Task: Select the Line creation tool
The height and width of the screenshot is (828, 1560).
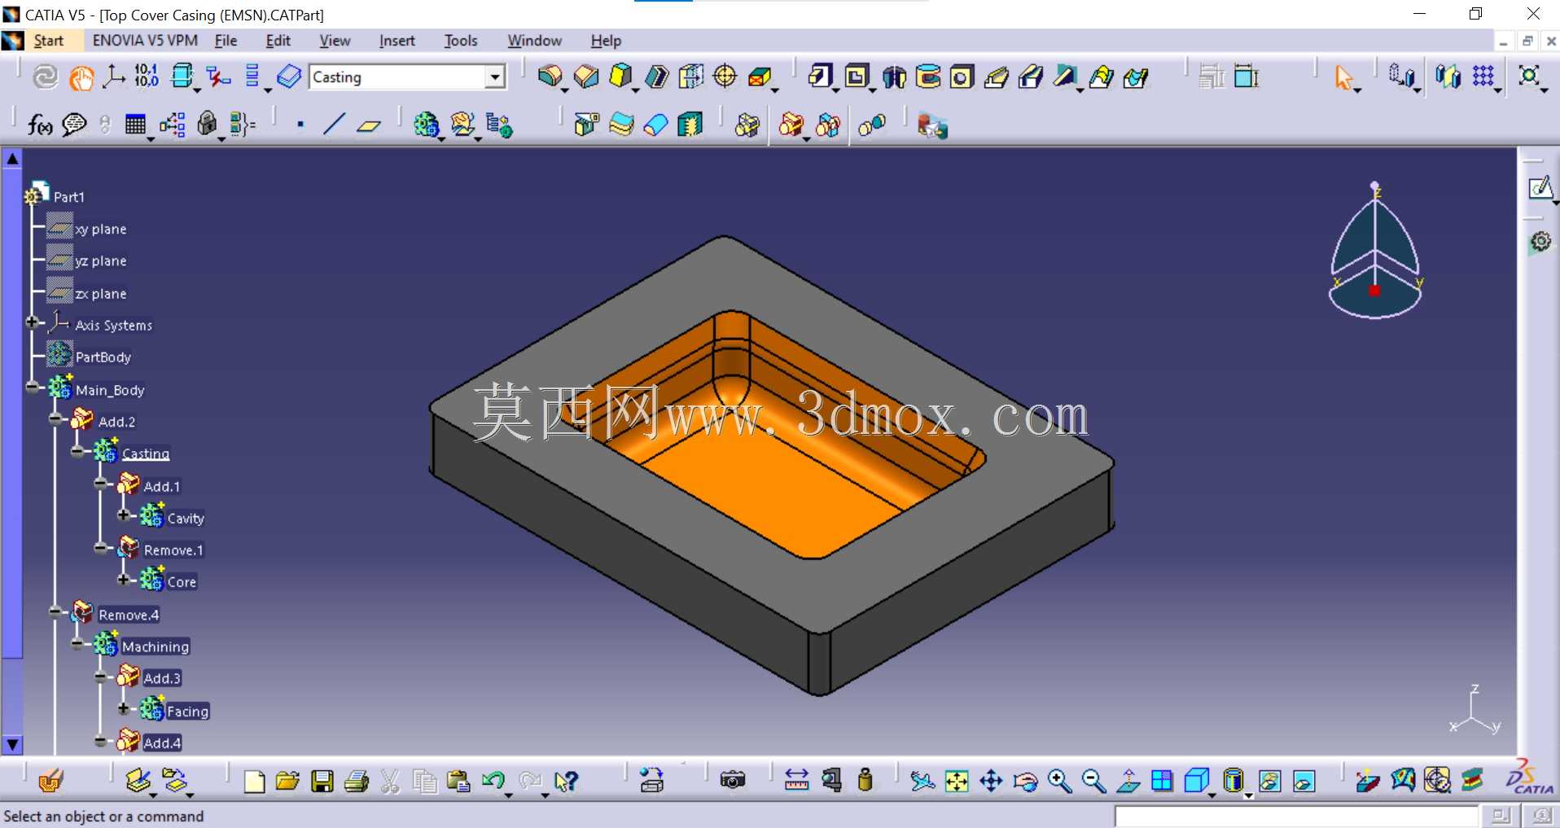Action: point(334,125)
